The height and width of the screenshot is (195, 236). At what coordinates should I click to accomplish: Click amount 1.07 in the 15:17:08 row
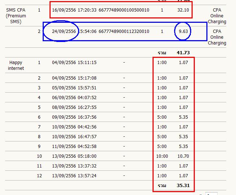click(183, 78)
